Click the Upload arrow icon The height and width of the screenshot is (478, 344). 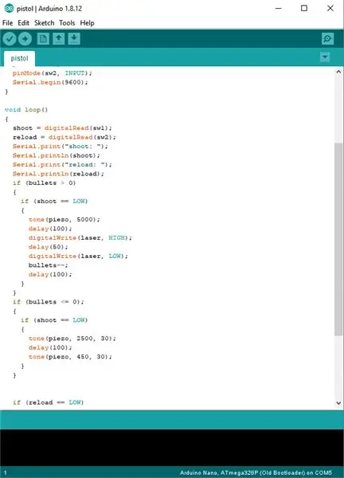tap(25, 39)
